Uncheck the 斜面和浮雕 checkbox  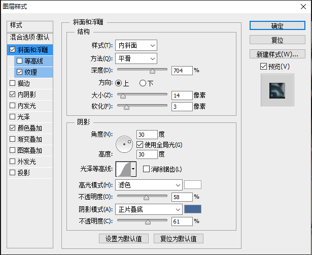click(12, 50)
